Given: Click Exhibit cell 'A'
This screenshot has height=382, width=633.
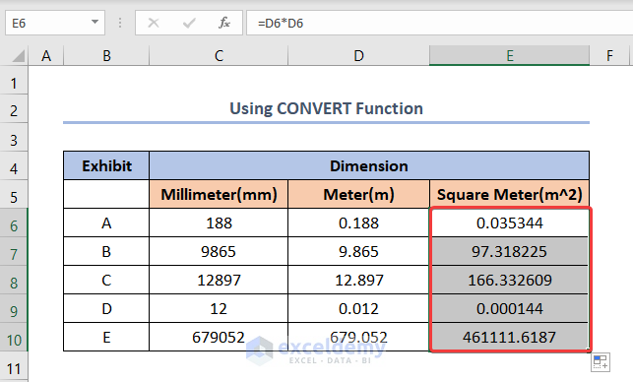Looking at the screenshot, I should click(106, 223).
